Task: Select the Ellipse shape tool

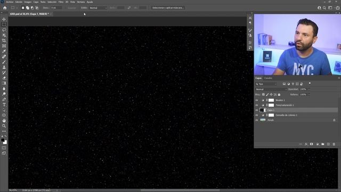Action: [4, 115]
